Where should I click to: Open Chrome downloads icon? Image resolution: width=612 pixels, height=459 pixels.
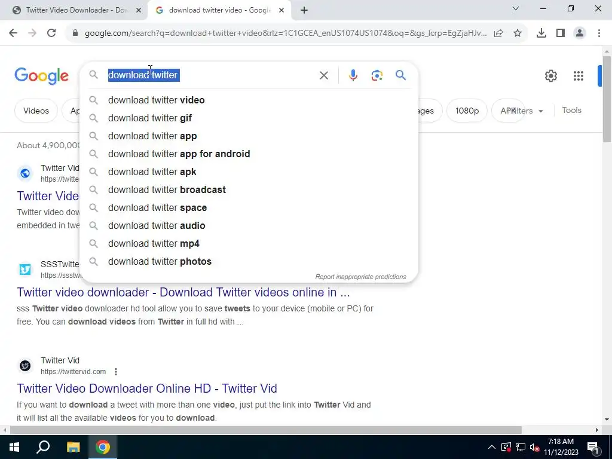(x=541, y=33)
